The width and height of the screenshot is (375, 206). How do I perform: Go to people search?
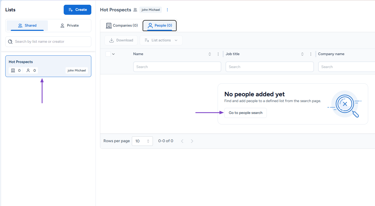pyautogui.click(x=246, y=113)
